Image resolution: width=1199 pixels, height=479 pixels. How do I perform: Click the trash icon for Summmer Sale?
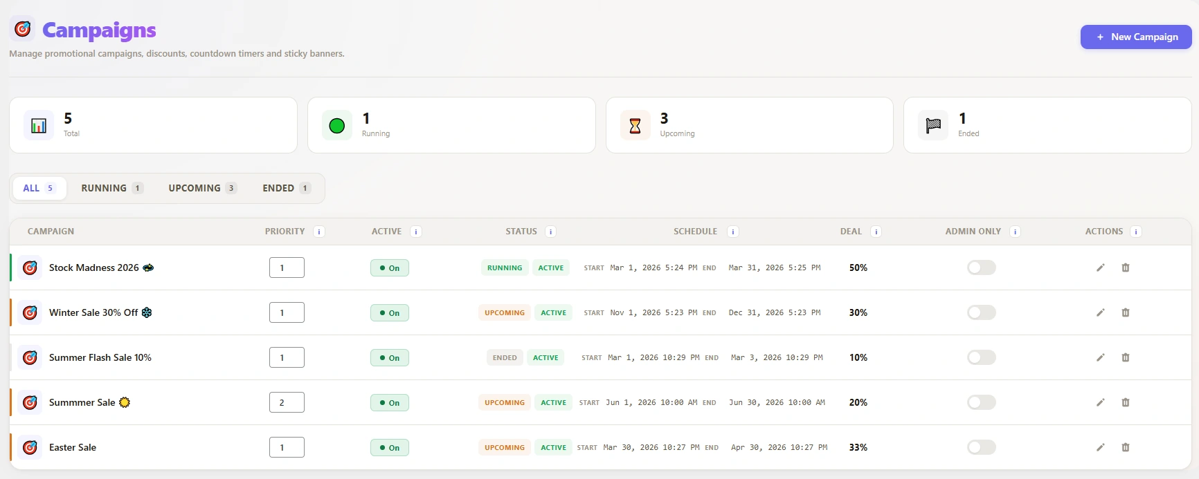tap(1125, 402)
